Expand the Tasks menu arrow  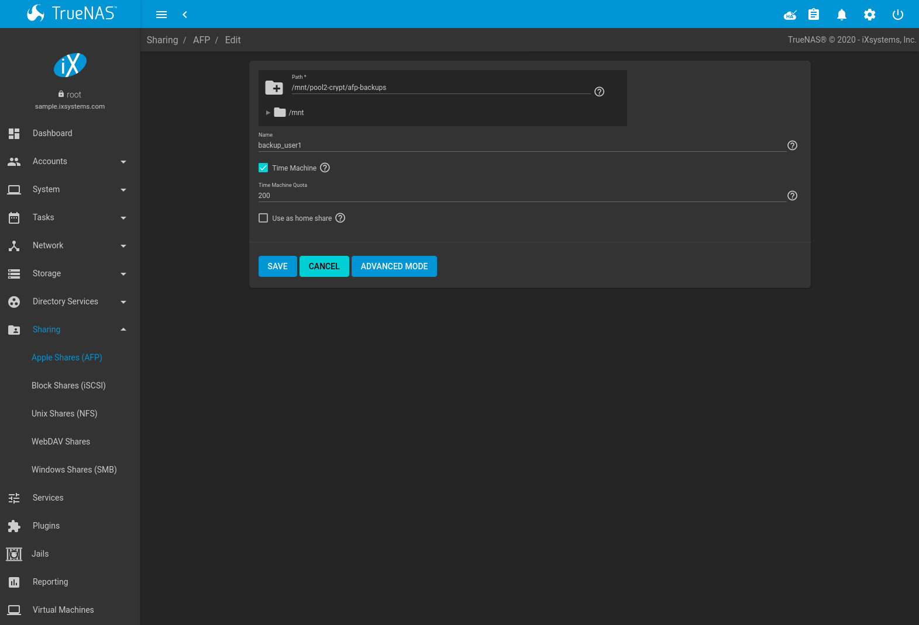point(123,218)
